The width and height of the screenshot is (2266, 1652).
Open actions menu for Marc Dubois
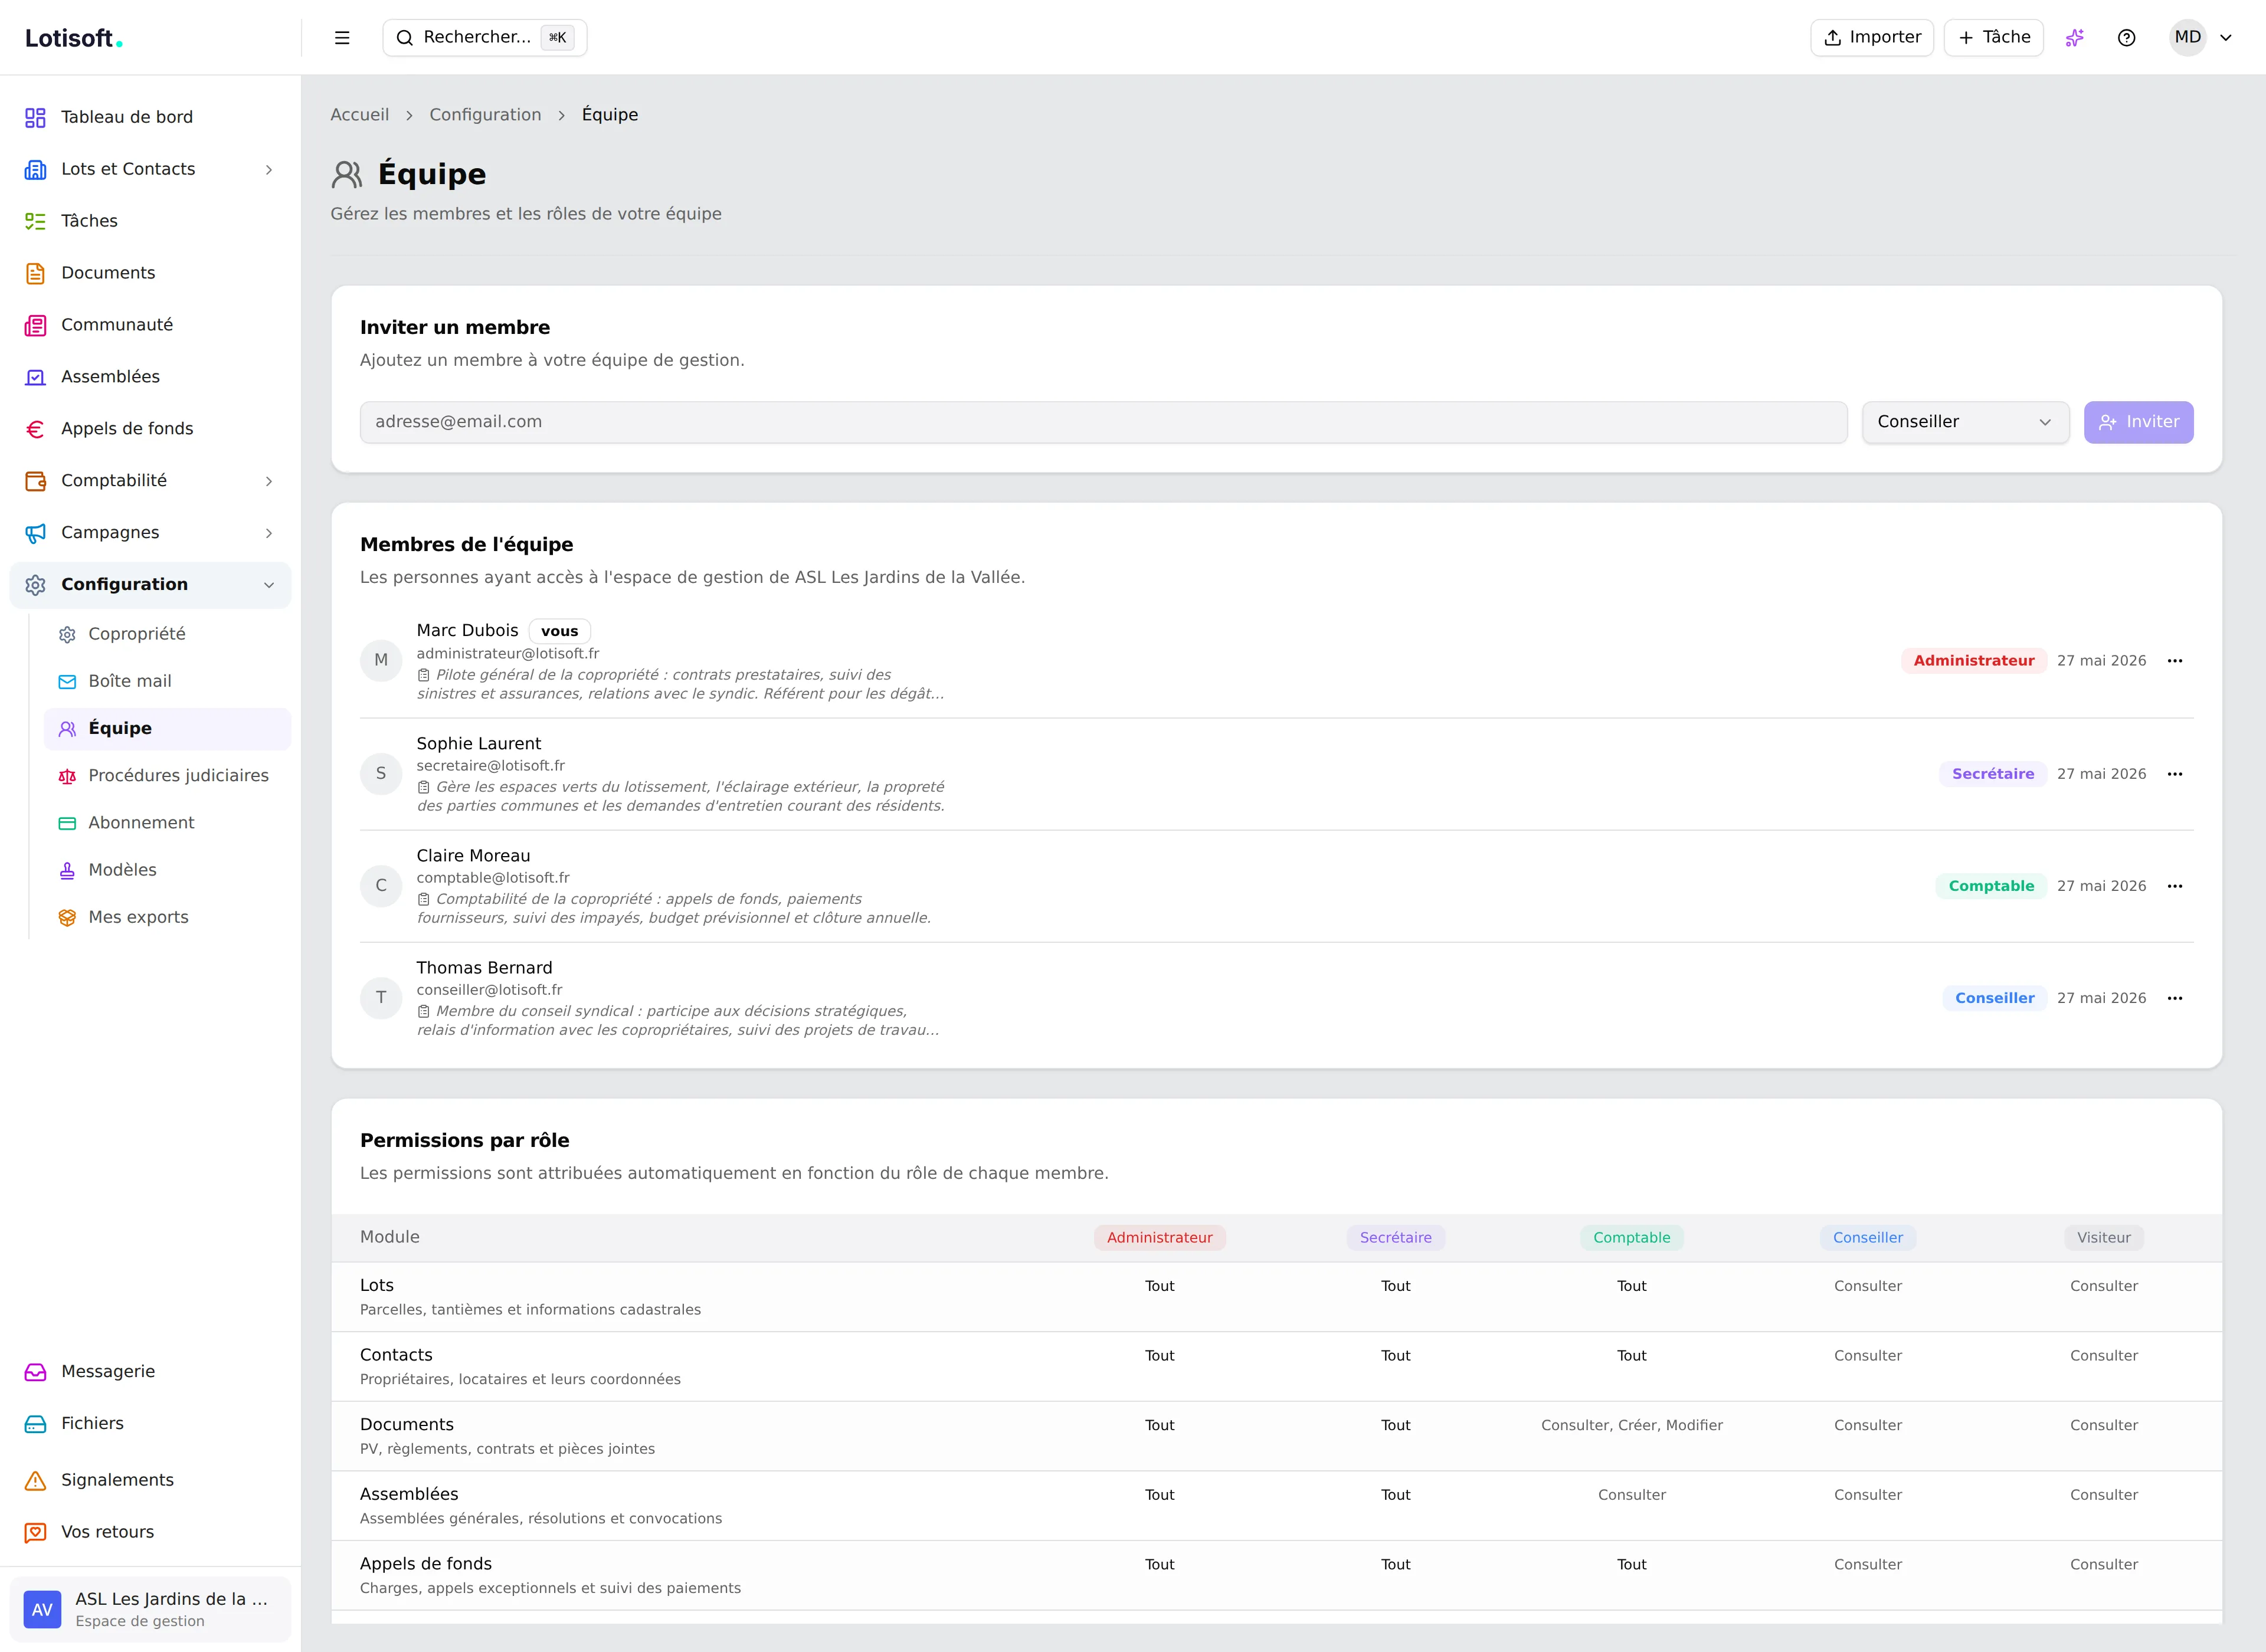pyautogui.click(x=2175, y=661)
